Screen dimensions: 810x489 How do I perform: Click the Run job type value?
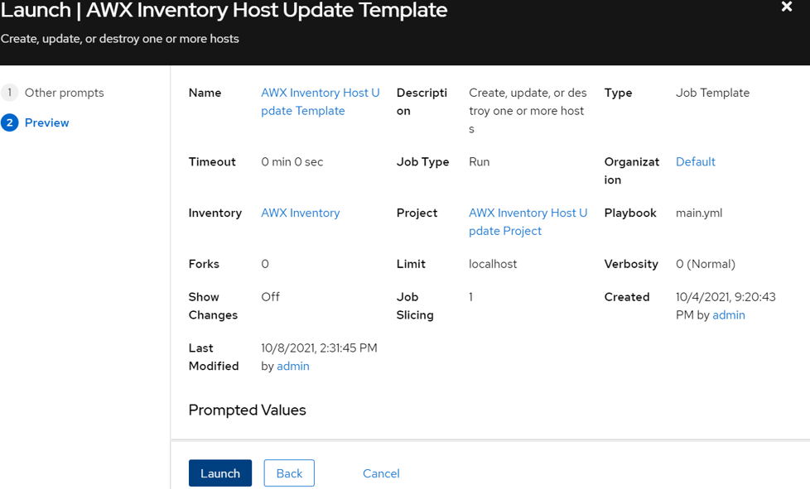pos(479,162)
